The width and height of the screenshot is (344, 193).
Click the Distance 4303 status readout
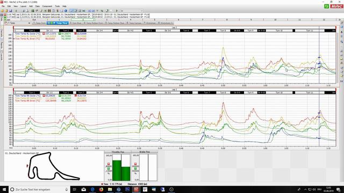click(x=138, y=184)
